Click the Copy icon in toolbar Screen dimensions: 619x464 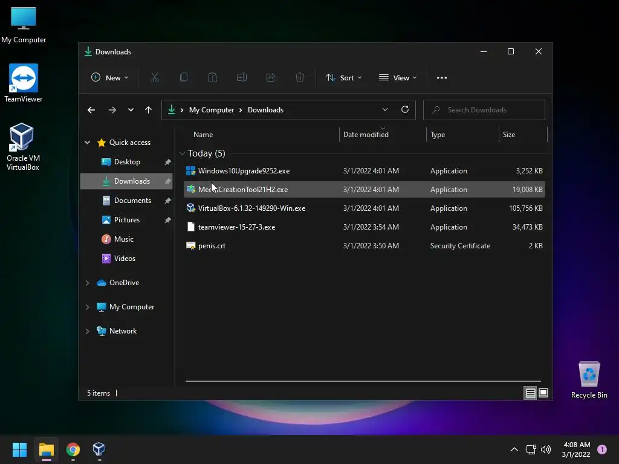184,78
